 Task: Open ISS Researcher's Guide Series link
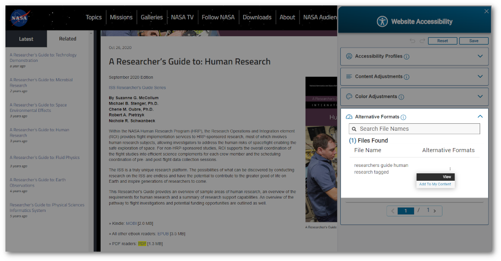tap(137, 88)
